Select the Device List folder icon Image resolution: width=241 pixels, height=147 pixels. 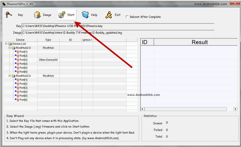tap(10, 44)
